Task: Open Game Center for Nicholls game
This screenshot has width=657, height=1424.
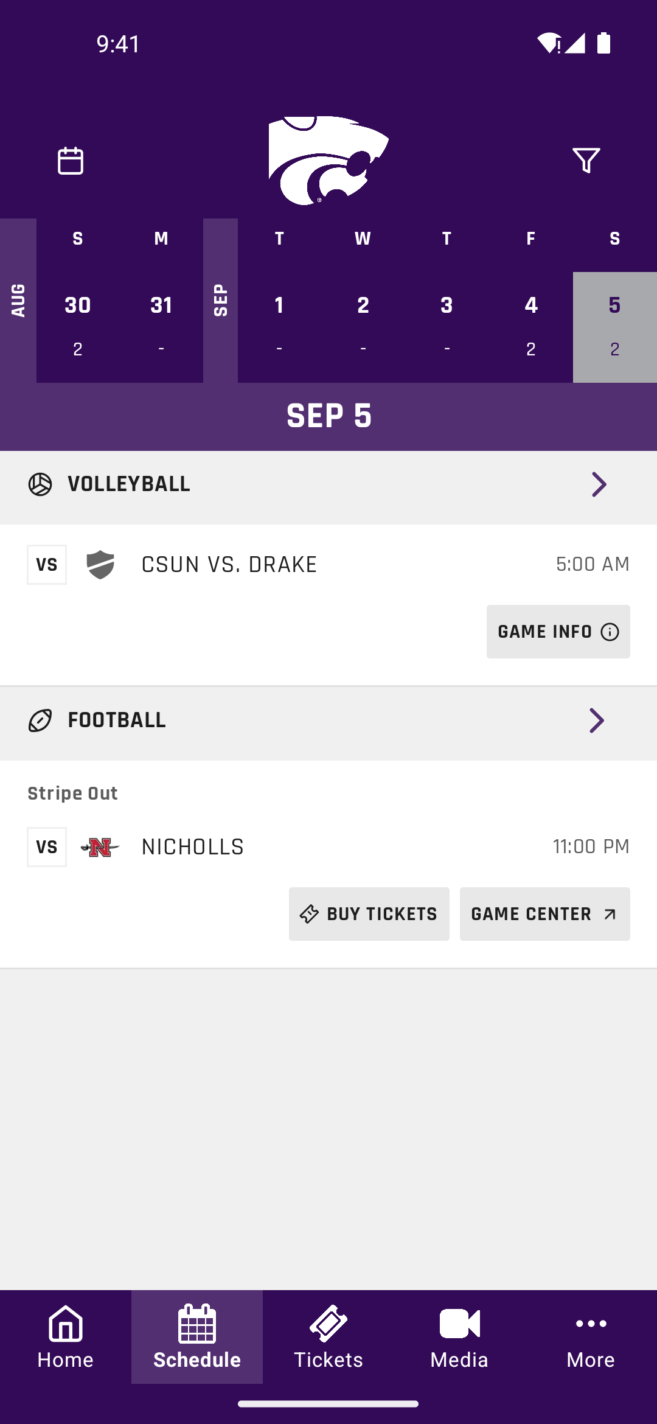Action: click(x=545, y=914)
